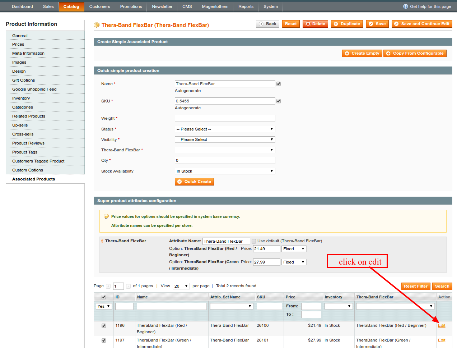Click the grid Search button
Image resolution: width=457 pixels, height=348 pixels.
pyautogui.click(x=442, y=286)
